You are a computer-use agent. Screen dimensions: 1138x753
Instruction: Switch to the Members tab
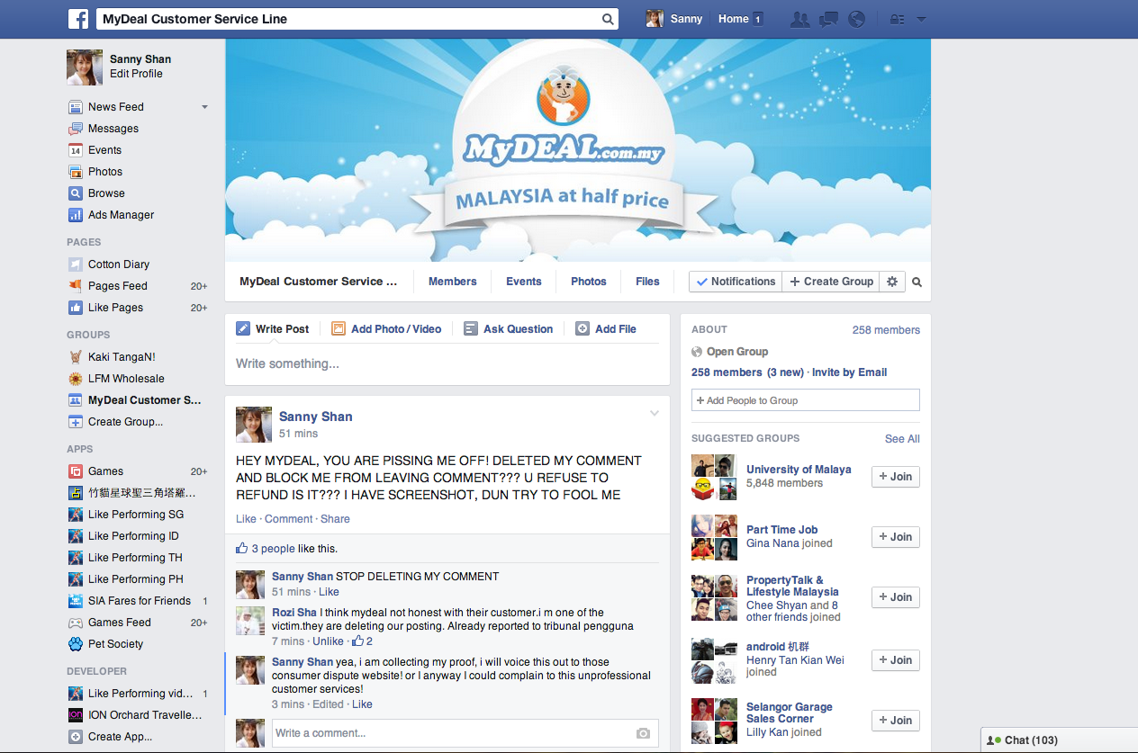[x=452, y=282]
